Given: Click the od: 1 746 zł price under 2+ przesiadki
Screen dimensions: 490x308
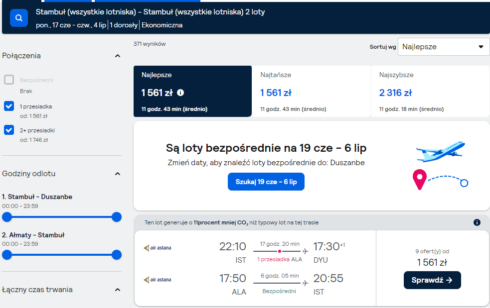Looking at the screenshot, I should (34, 140).
